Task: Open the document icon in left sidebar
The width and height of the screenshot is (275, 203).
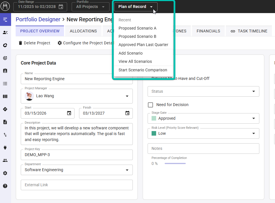Action: 5,122
